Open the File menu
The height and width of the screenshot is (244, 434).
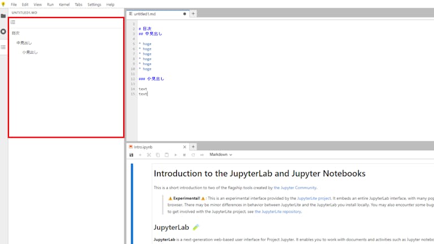14,5
